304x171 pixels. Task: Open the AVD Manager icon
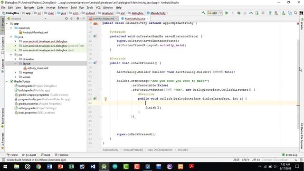click(x=276, y=13)
